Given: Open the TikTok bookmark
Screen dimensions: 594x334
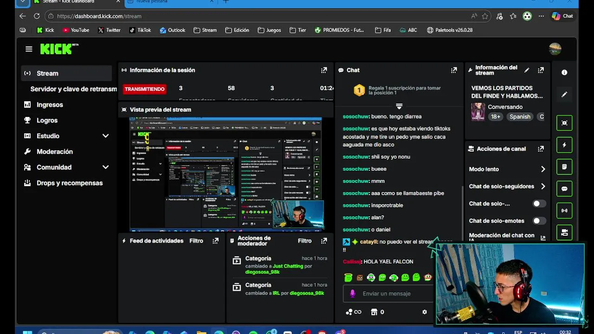Looking at the screenshot, I should coord(140,30).
